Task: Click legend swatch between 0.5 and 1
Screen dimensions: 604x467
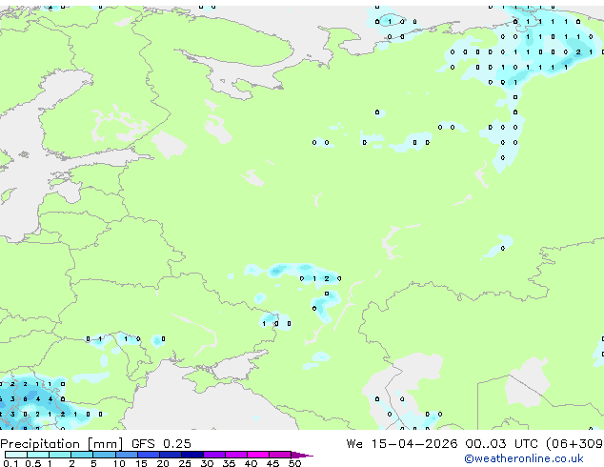Action: point(38,455)
